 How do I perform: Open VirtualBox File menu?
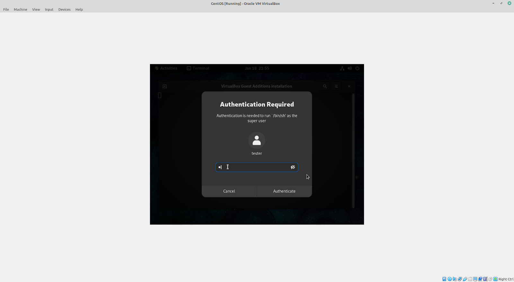[6, 9]
